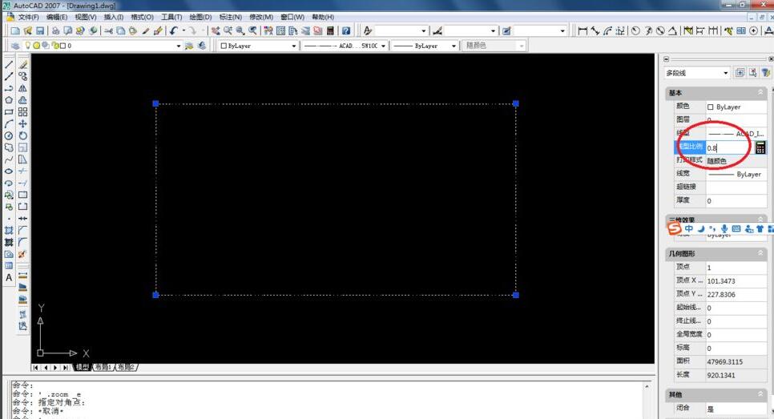This screenshot has height=419, width=774.
Task: Open the text style dropdown
Action: coord(424,30)
